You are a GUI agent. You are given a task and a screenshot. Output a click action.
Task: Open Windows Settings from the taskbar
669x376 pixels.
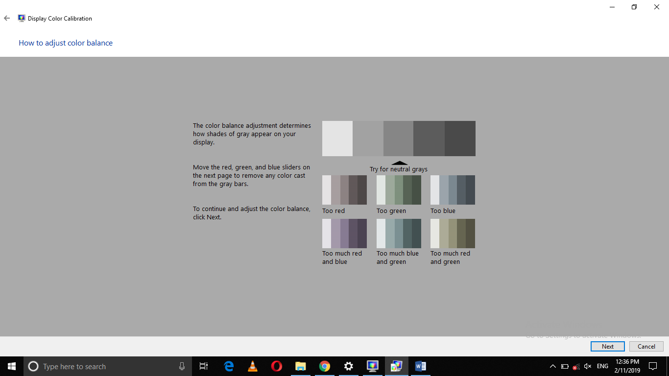click(348, 366)
